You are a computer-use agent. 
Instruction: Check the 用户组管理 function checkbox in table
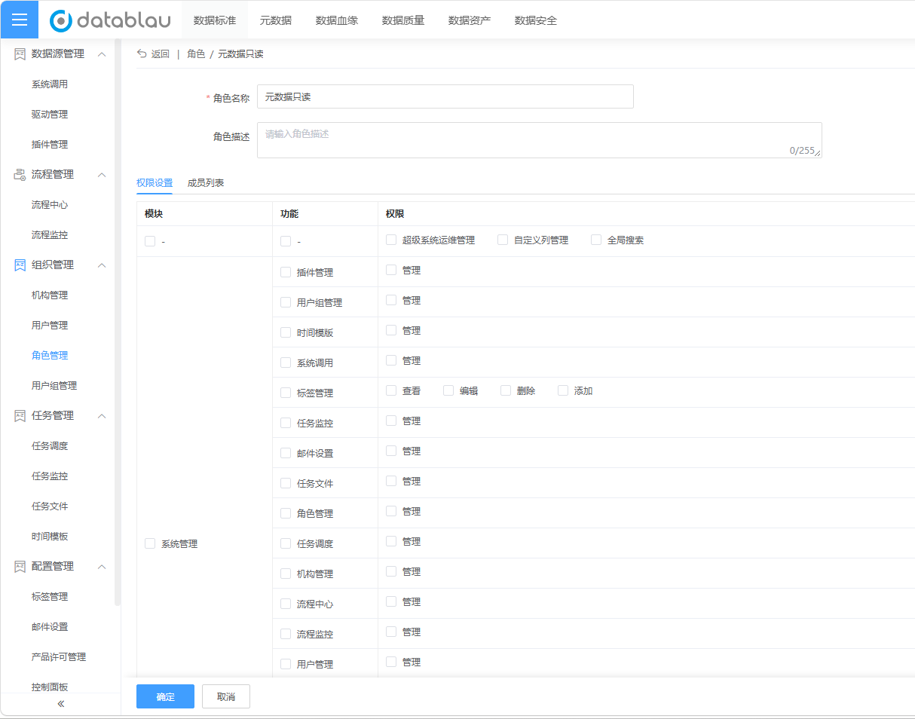286,301
